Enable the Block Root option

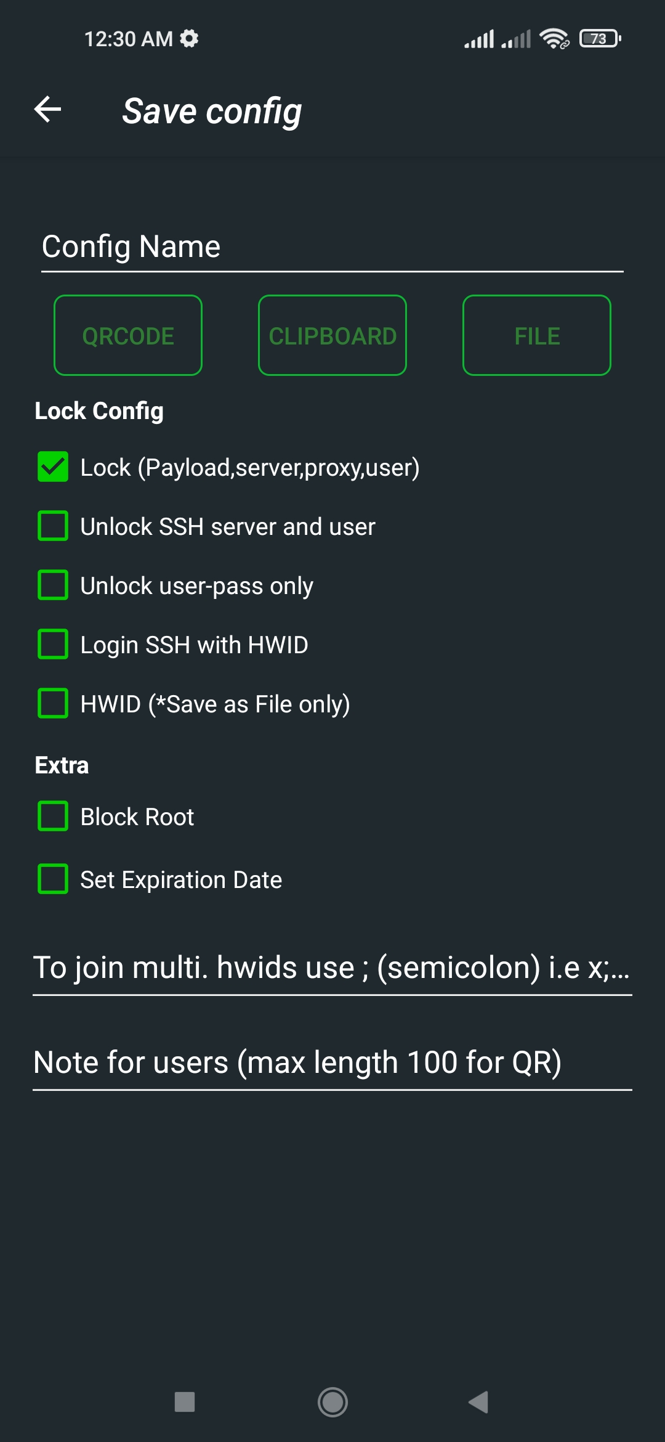coord(53,816)
